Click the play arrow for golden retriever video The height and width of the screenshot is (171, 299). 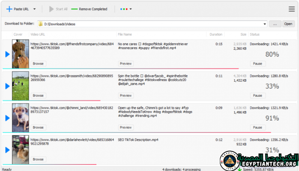tap(7, 54)
